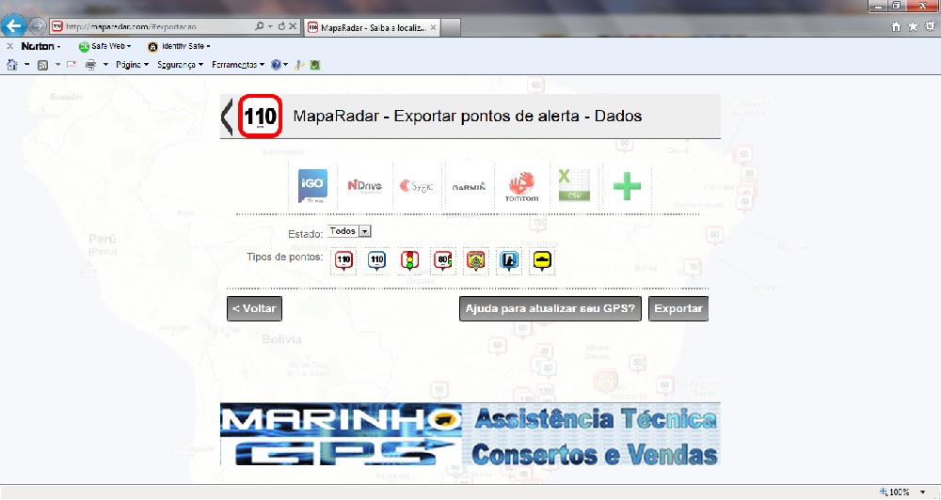Screen dimensions: 941x500
Task: Pick the CSV spreadsheet export format
Action: pos(574,185)
